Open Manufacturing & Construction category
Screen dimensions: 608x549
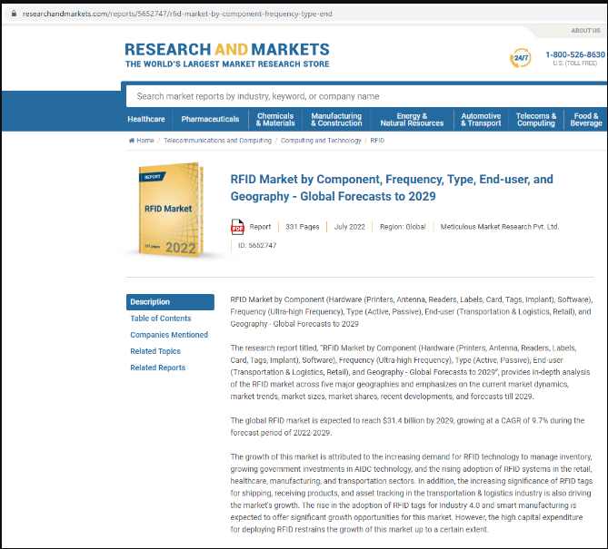pyautogui.click(x=336, y=120)
